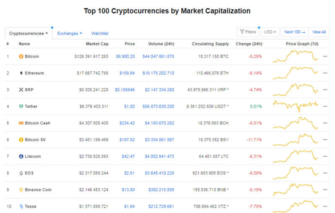Open the Bitcoin SV 7d price graph
Image resolution: width=335 pixels, height=213 pixels.
pos(295,139)
